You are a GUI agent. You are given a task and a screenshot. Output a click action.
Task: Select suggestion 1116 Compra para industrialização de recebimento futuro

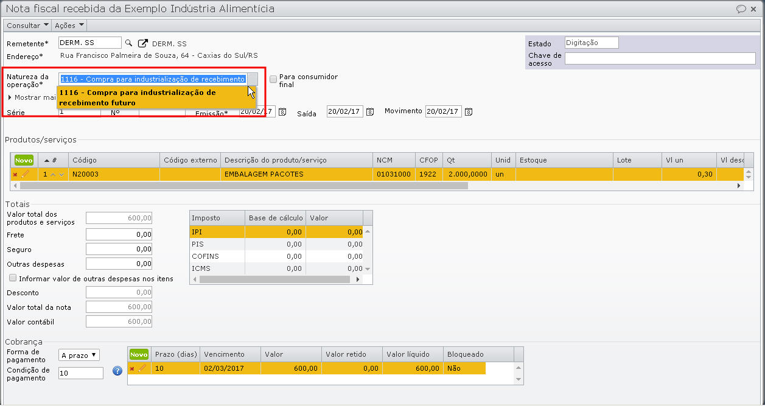coord(156,97)
